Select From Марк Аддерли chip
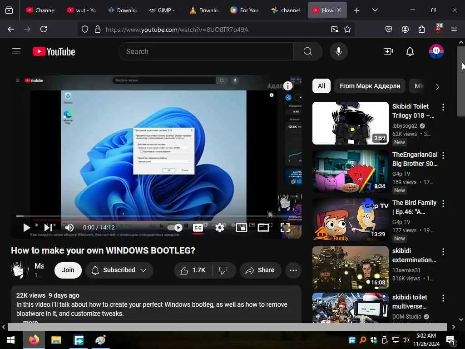Screen dimensions: 465x349 pyautogui.click(x=370, y=86)
